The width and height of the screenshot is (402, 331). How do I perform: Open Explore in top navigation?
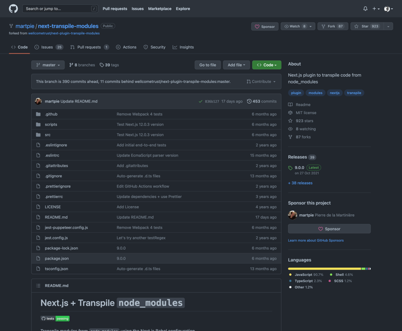[x=183, y=9]
